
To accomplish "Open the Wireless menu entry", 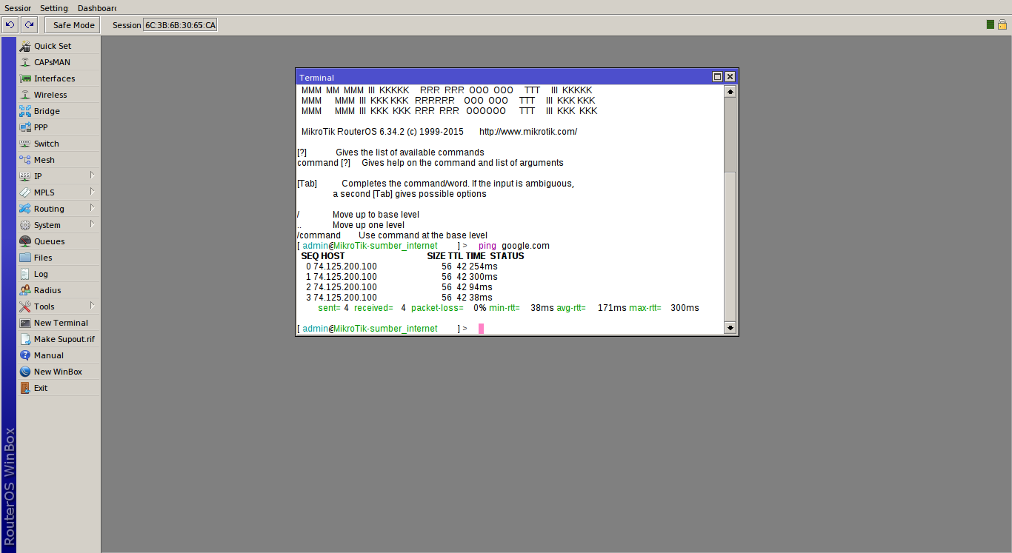I will click(59, 95).
